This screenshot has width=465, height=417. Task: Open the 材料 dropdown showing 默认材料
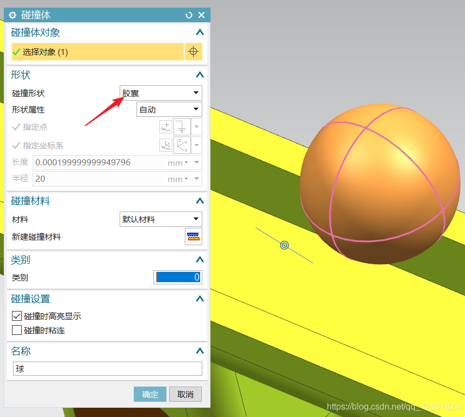click(x=160, y=219)
